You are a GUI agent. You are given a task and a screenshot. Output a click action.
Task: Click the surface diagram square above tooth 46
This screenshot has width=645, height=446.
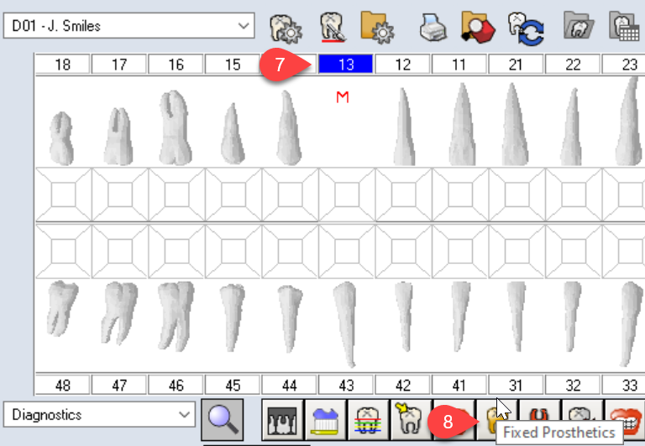click(x=177, y=252)
